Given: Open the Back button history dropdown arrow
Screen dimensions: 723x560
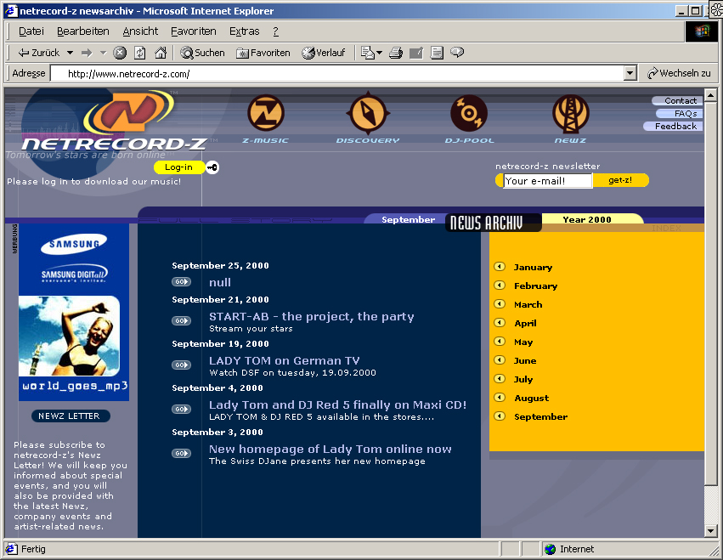Looking at the screenshot, I should coord(70,53).
